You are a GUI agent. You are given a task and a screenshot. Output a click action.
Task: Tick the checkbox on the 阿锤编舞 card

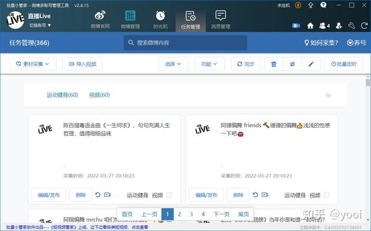326,195
